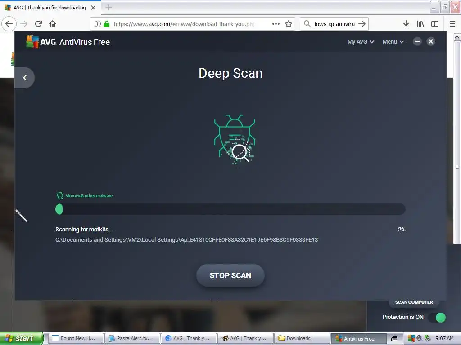Click the Viruses & other malware label

tap(89, 196)
